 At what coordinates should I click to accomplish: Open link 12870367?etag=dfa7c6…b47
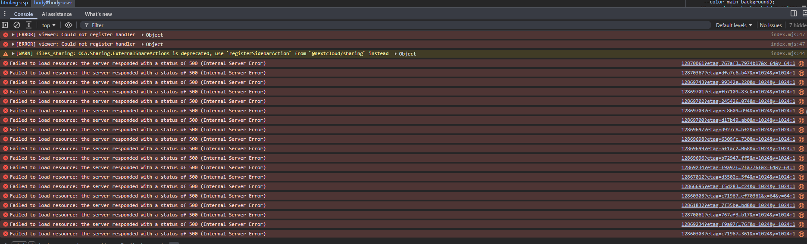click(x=738, y=73)
